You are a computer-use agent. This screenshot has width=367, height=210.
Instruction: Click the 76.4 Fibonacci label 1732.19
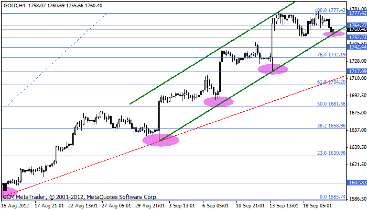click(331, 55)
